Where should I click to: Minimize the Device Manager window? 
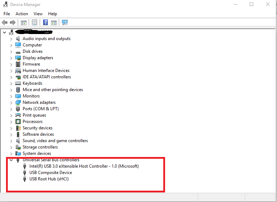(236, 4)
